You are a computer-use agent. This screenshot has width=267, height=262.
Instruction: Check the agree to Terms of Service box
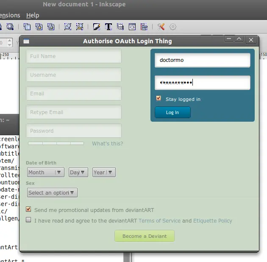pyautogui.click(x=28, y=220)
